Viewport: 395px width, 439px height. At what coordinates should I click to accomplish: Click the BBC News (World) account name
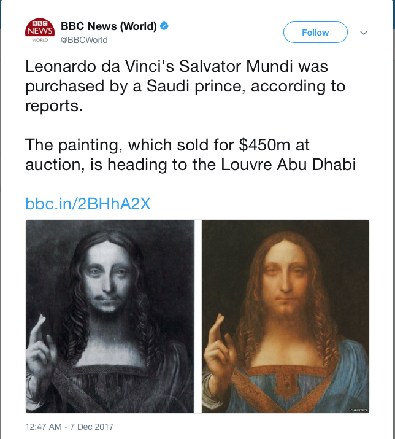[x=109, y=26]
